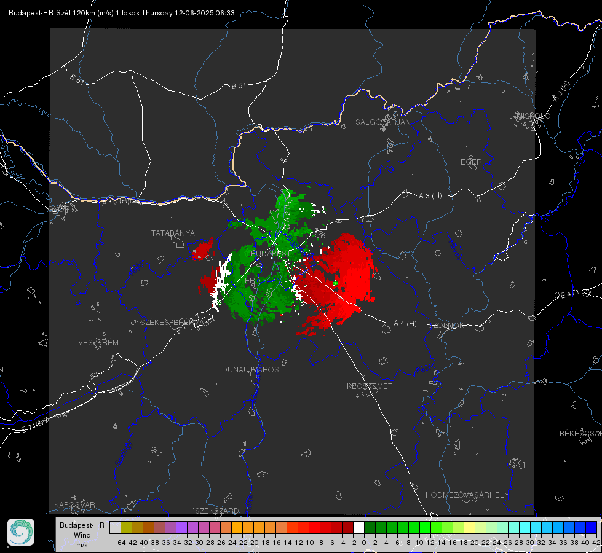Select the BUDAPEST city label

pyautogui.click(x=271, y=254)
